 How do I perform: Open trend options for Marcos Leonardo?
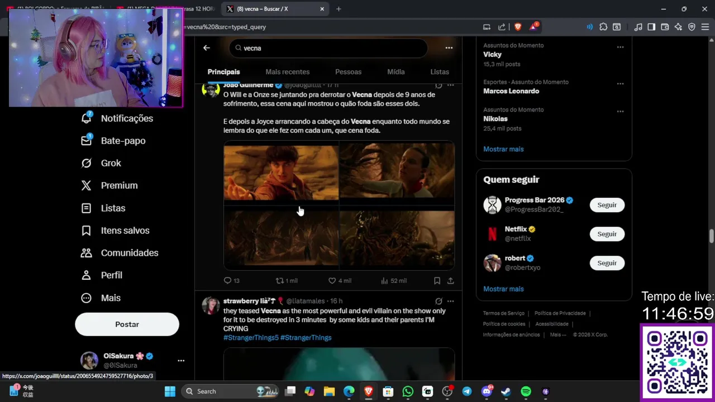pos(620,84)
